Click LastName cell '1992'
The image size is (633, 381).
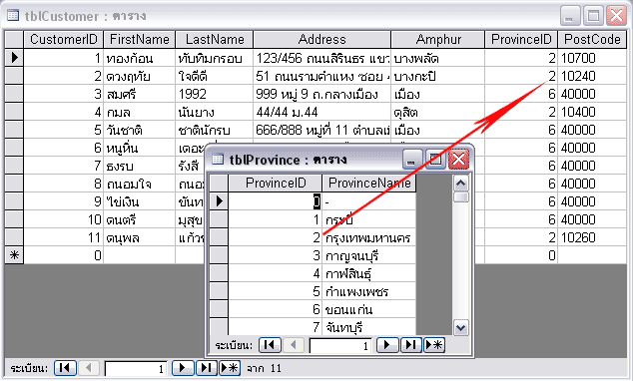coord(215,94)
